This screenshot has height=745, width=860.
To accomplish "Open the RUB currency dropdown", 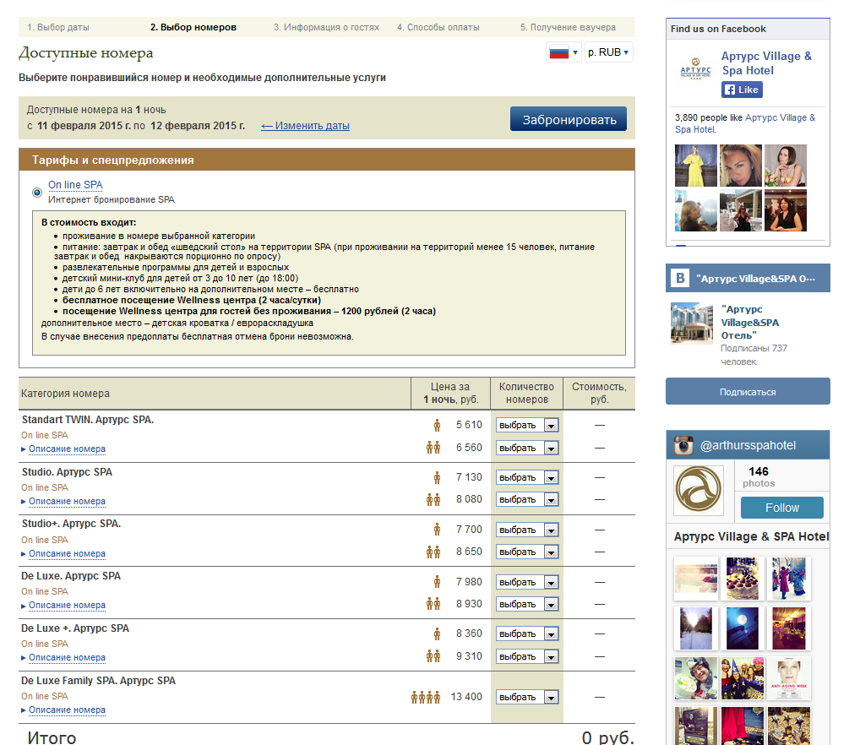I will point(609,52).
